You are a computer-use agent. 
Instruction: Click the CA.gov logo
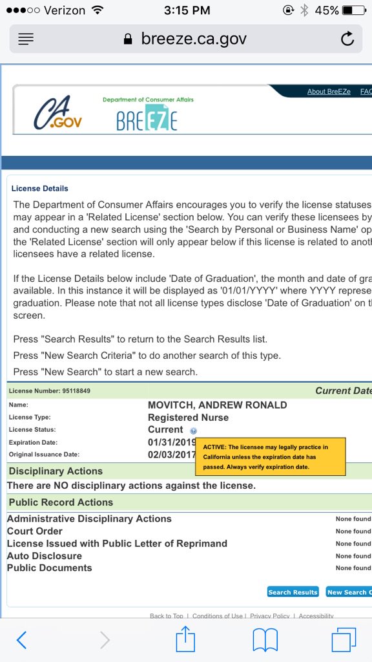(57, 112)
